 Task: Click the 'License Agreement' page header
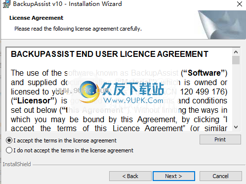pyautogui.click(x=36, y=18)
